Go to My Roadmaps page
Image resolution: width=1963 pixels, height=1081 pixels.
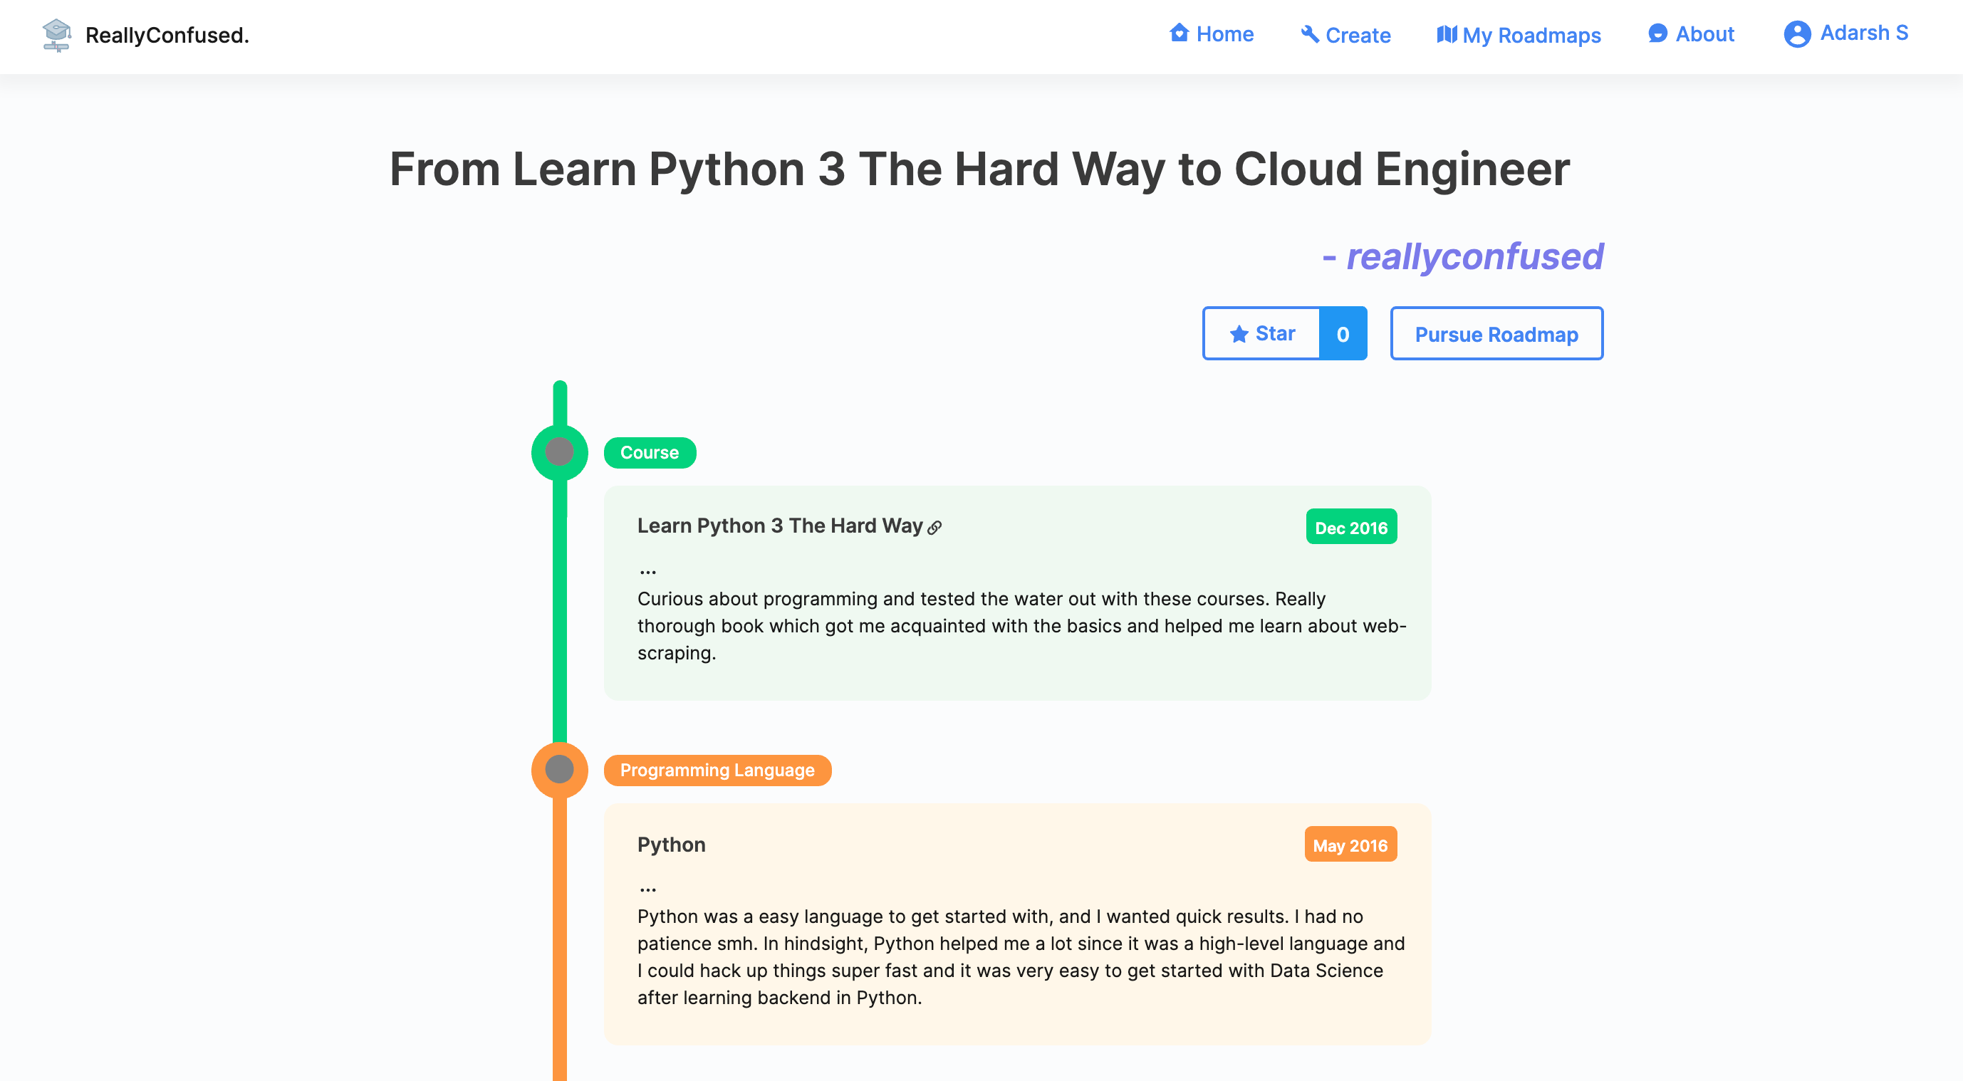click(x=1531, y=35)
